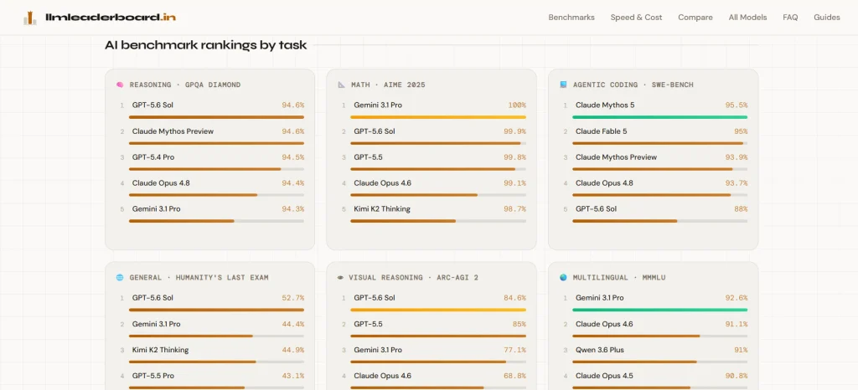Screen dimensions: 858x390
Task: Click the green 95.5% bar for Claude Mythos 5
Action: [660, 117]
